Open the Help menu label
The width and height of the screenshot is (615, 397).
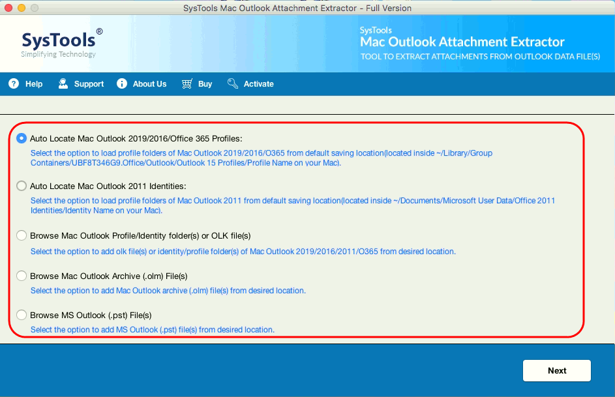pos(34,84)
